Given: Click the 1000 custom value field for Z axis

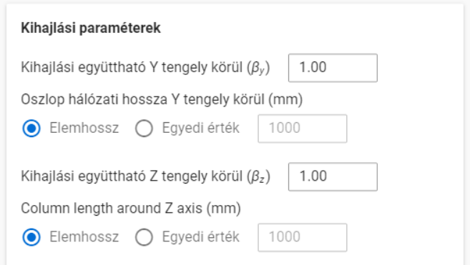Looking at the screenshot, I should [x=303, y=237].
